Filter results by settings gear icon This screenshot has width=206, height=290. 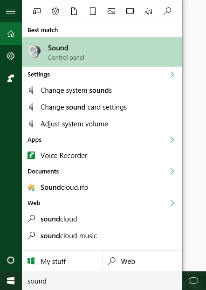[55, 11]
